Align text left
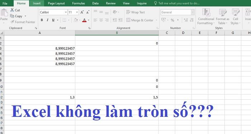The width and height of the screenshot is (251, 134). click(x=95, y=20)
